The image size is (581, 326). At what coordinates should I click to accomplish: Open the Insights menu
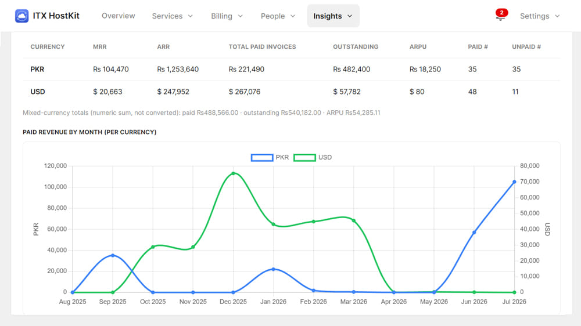point(333,16)
